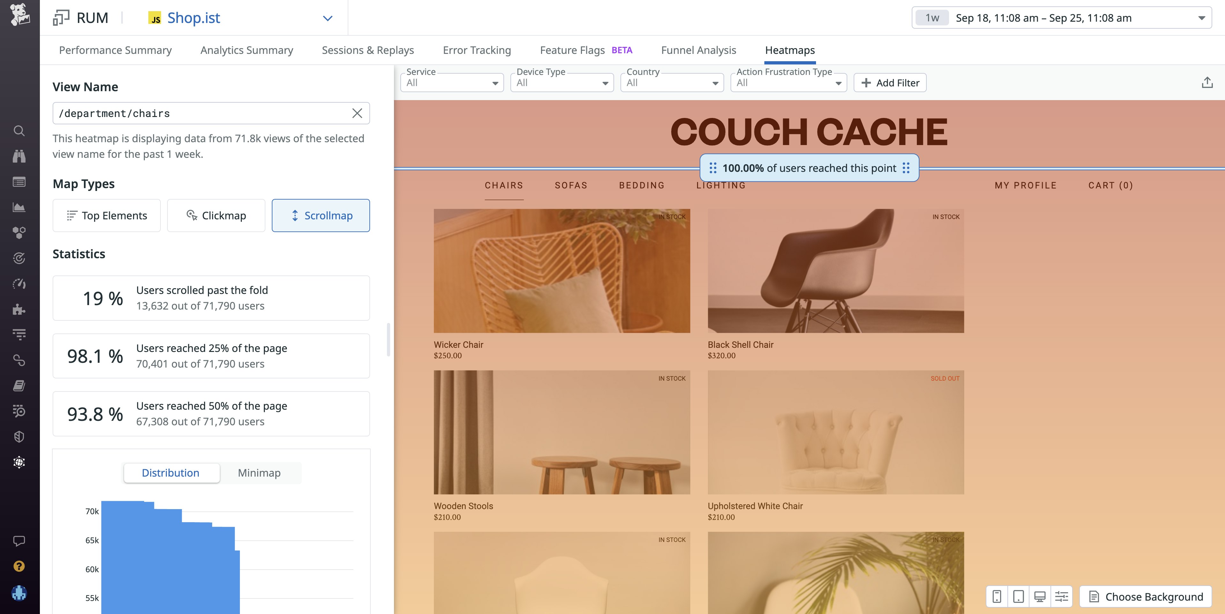This screenshot has height=614, width=1225.
Task: Open the Device Type filter dropdown
Action: 562,83
